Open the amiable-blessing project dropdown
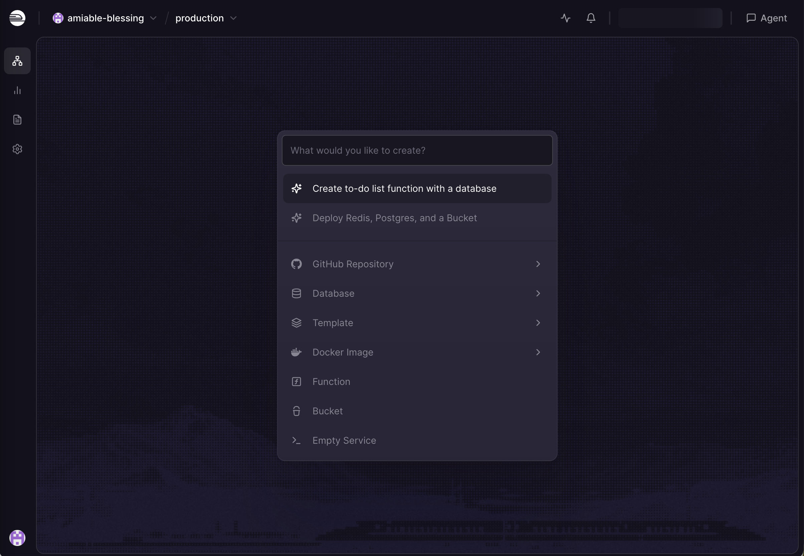804x556 pixels. click(x=154, y=18)
